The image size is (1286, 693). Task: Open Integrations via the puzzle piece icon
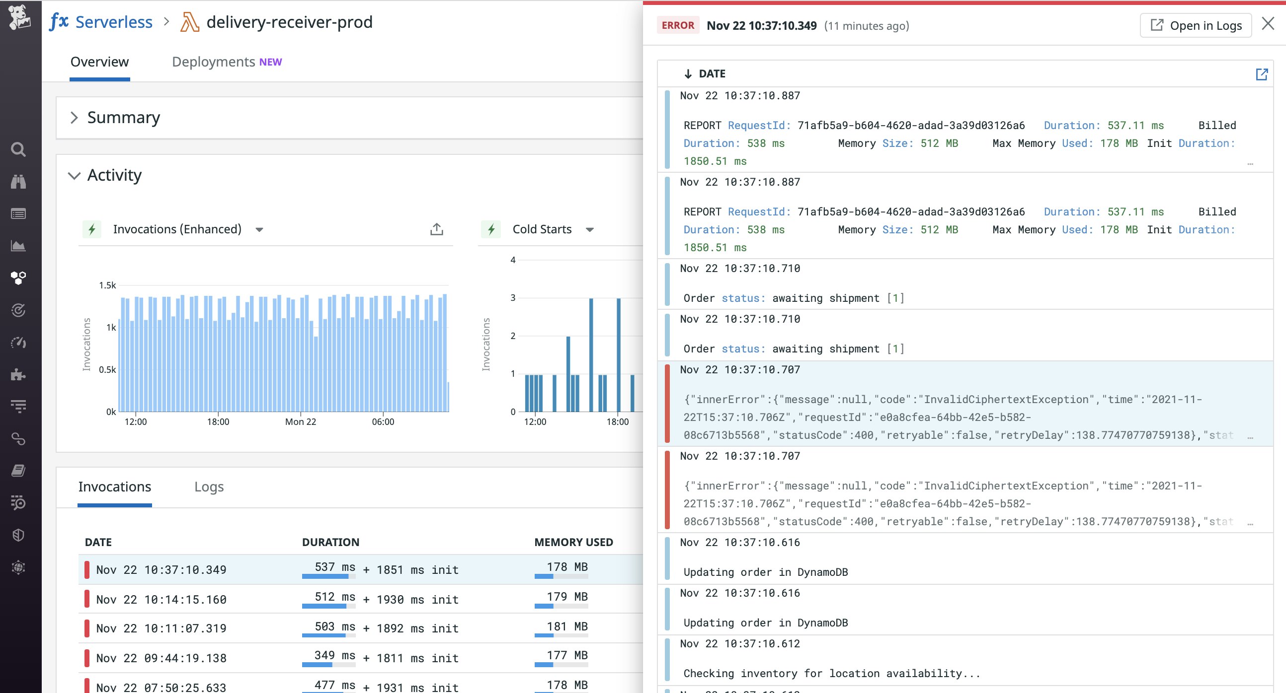point(18,374)
